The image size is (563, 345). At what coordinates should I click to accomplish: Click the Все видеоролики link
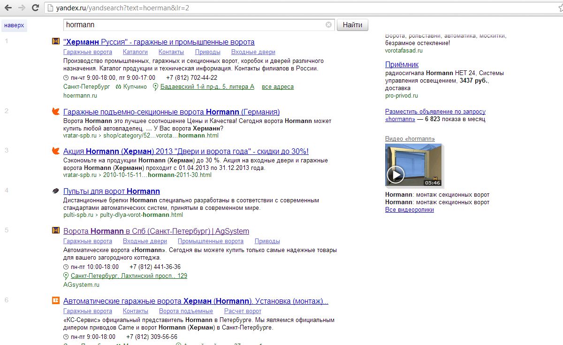(410, 210)
